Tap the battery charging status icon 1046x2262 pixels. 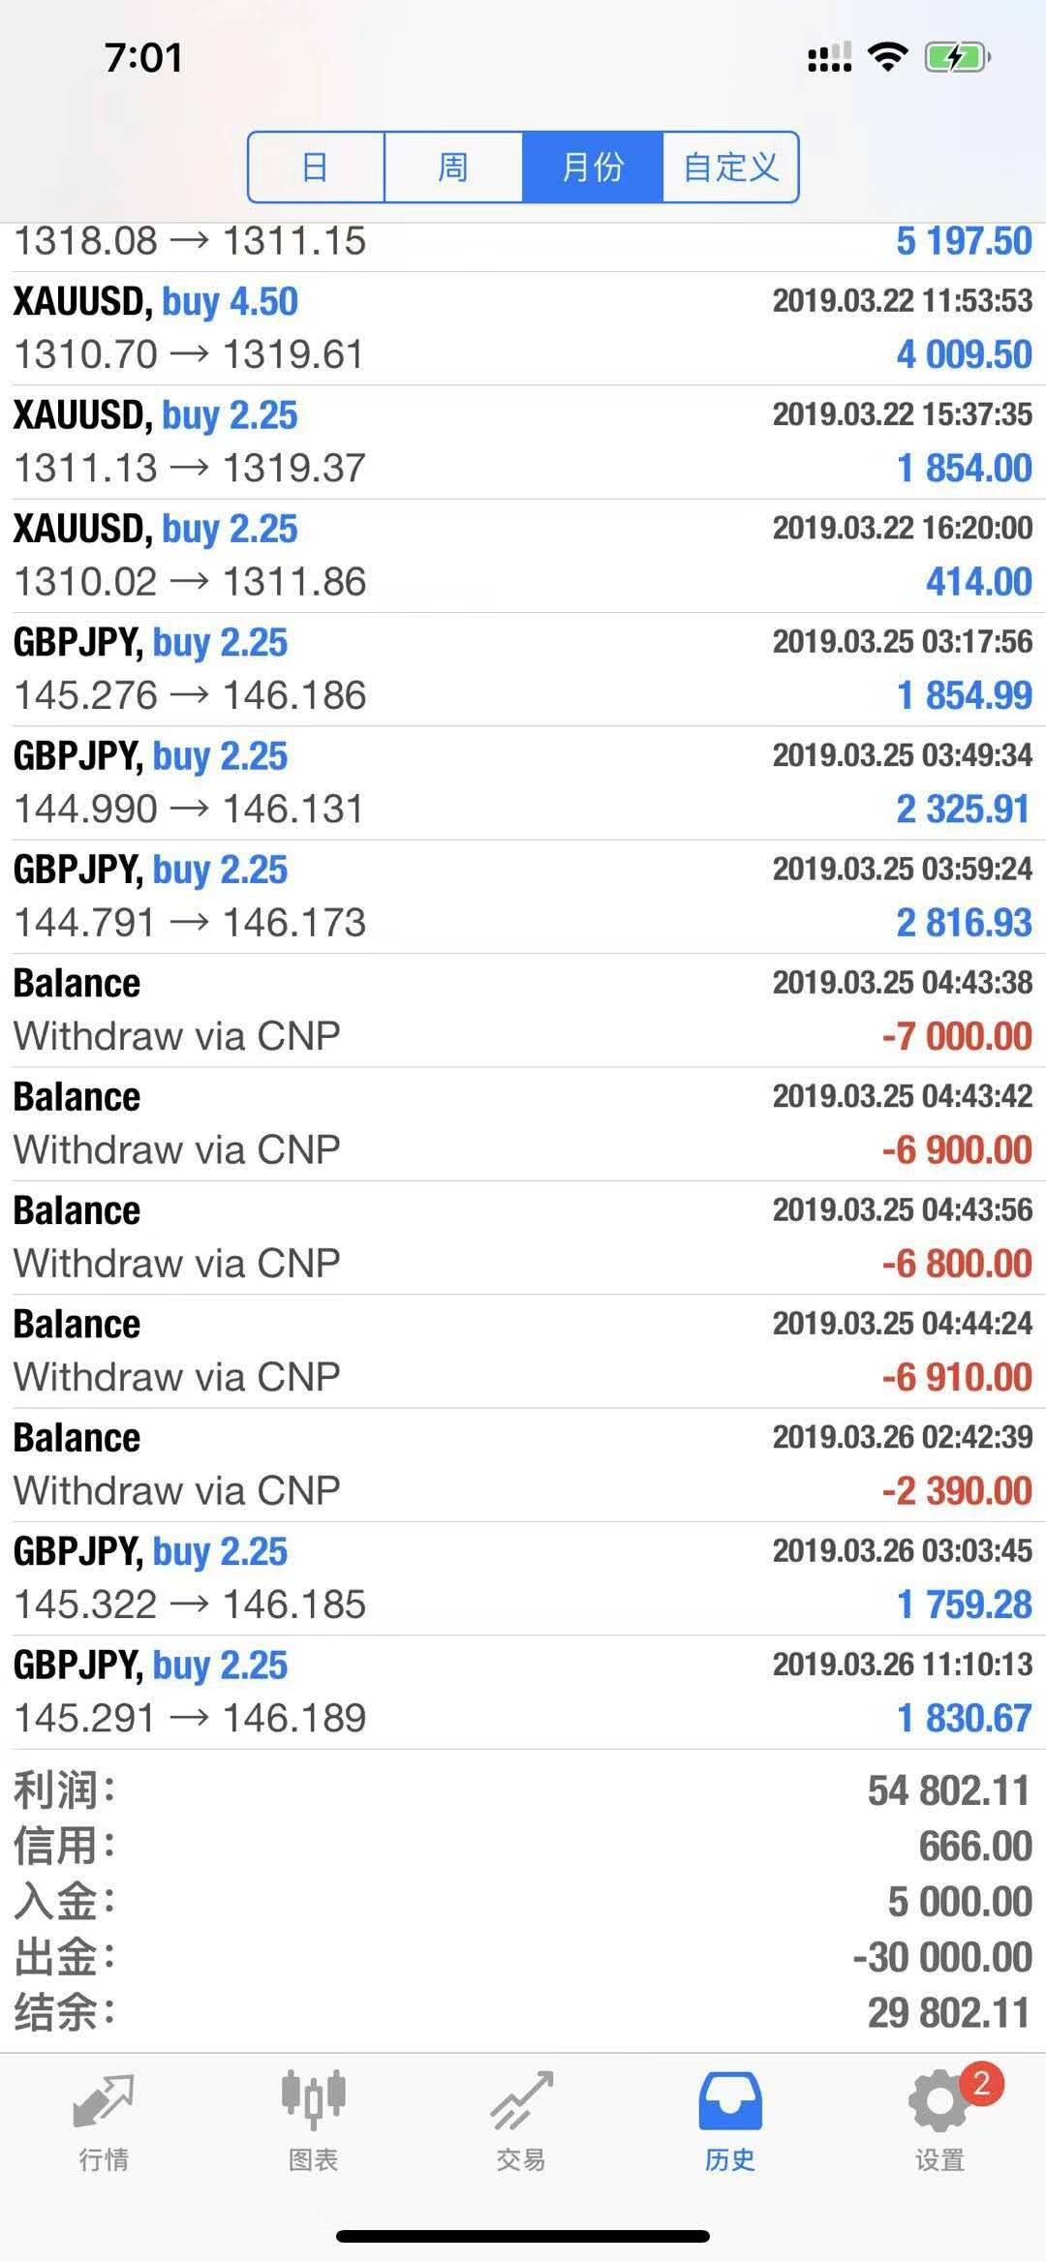pos(957,58)
